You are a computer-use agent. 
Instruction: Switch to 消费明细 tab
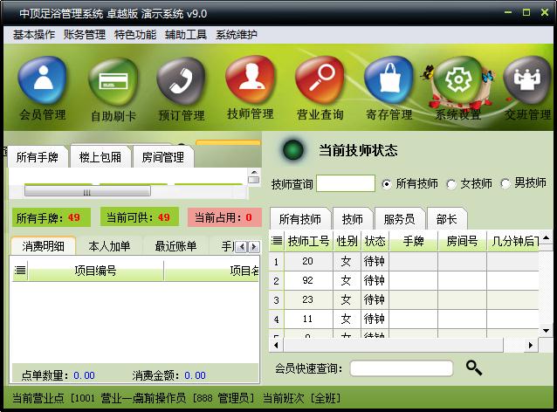[x=44, y=246]
